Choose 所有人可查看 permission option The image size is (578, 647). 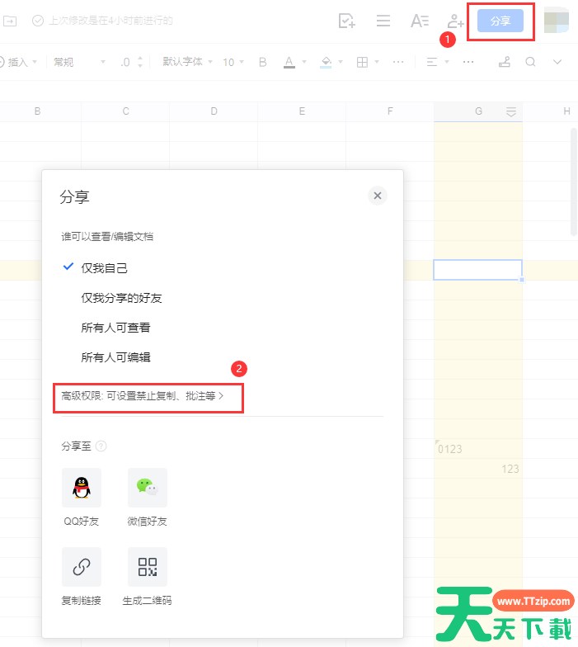pyautogui.click(x=115, y=328)
